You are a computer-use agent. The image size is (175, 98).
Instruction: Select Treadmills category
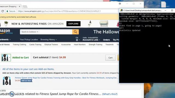click(x=109, y=45)
